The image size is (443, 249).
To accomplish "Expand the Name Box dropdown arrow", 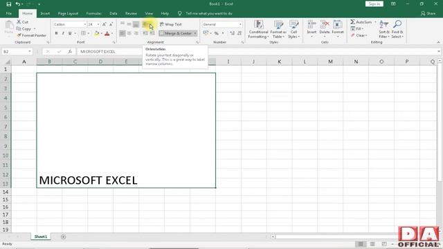I will point(29,52).
